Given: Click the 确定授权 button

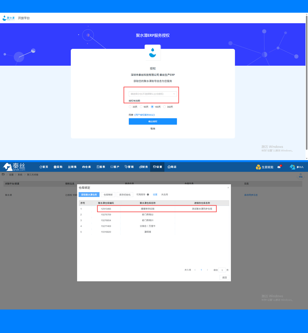Looking at the screenshot, I should click(x=152, y=121).
